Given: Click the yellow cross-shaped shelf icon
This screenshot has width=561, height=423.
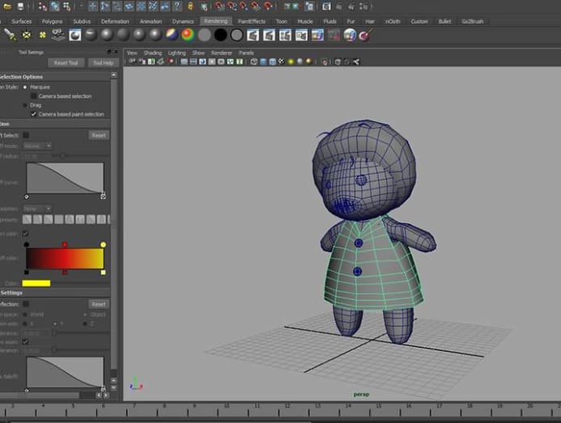Looking at the screenshot, I should [x=43, y=35].
